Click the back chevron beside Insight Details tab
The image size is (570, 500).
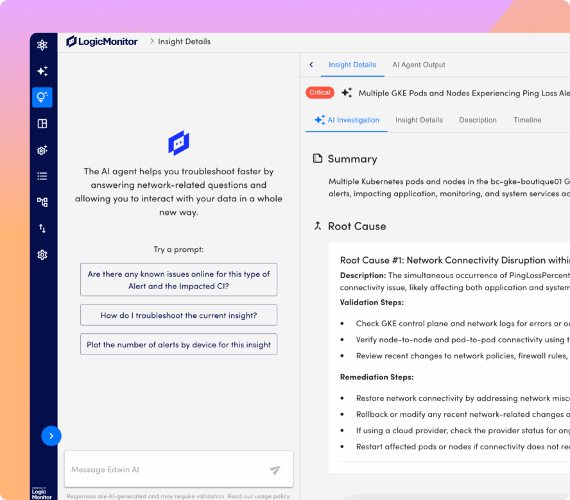click(x=311, y=65)
